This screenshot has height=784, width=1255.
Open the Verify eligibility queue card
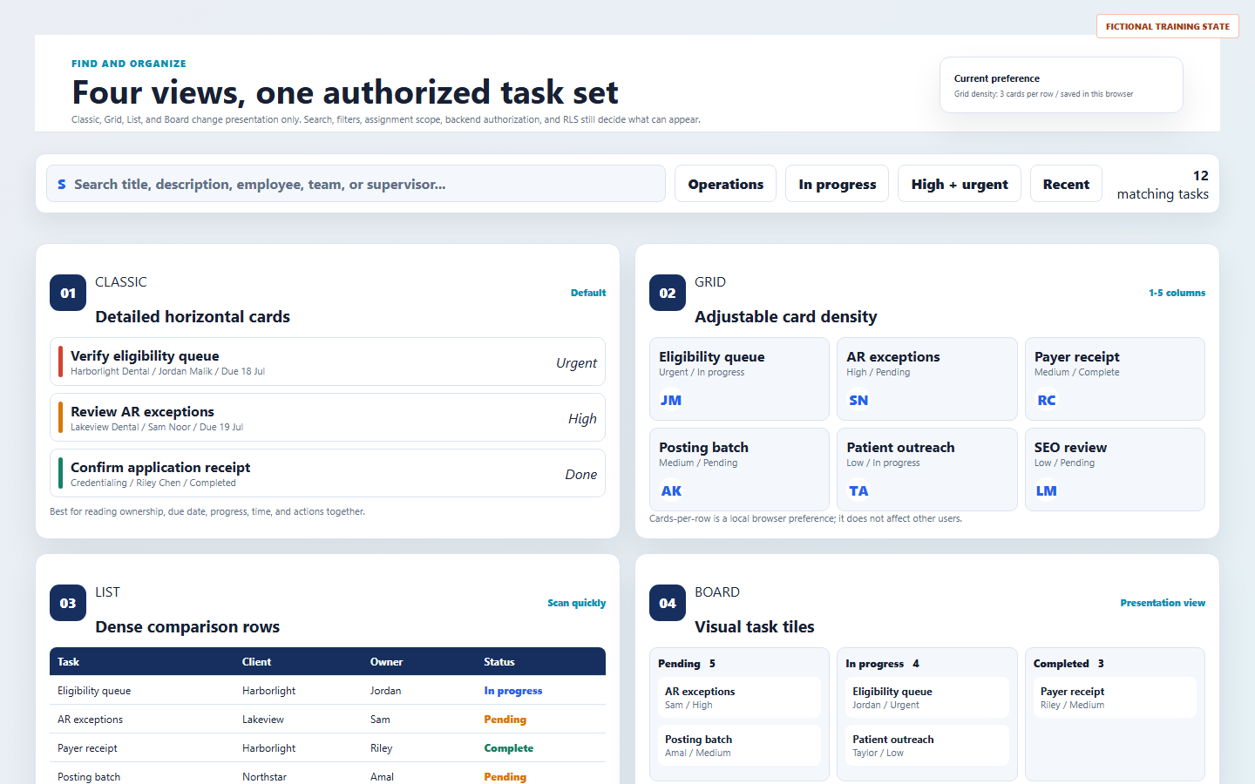point(328,362)
